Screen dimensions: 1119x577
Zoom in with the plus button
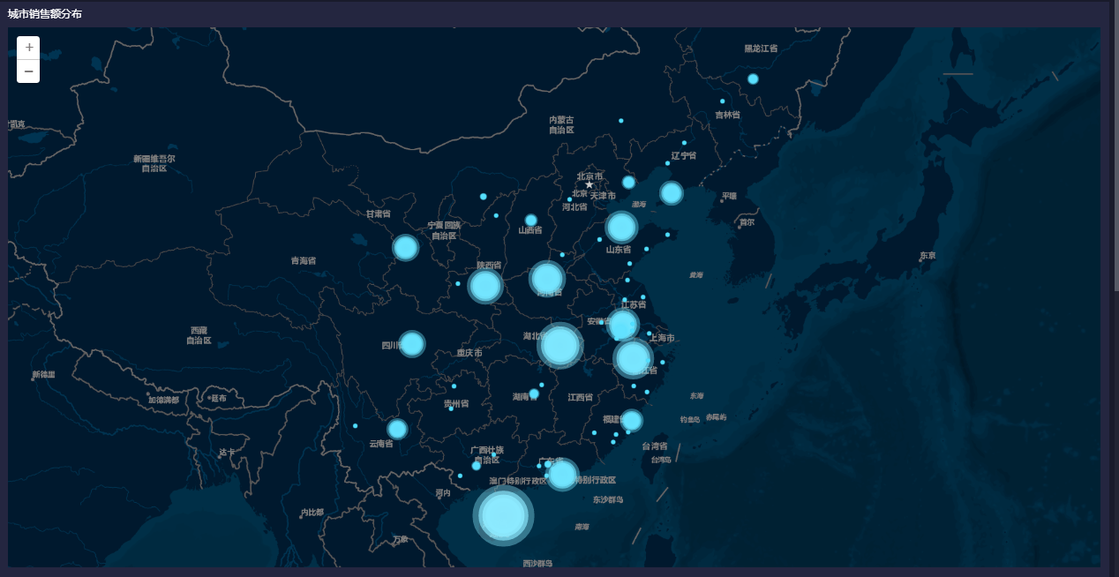(x=28, y=48)
